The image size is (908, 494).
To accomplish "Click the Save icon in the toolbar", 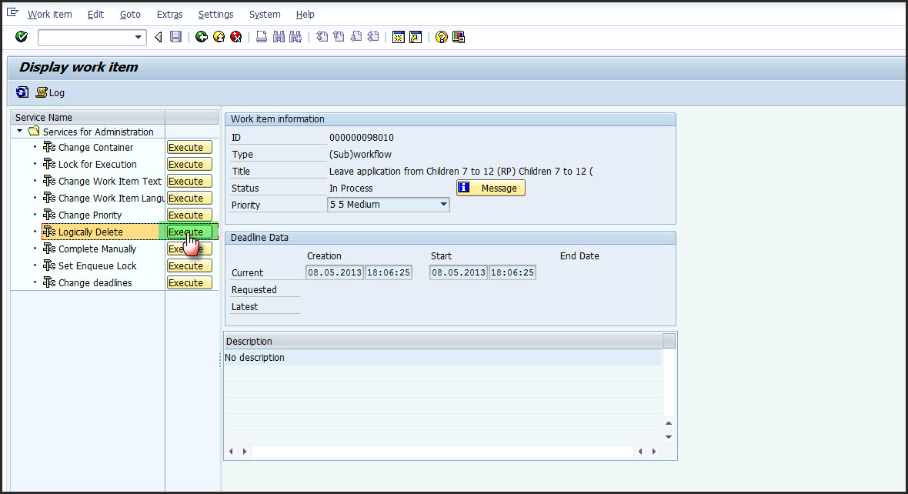I will (175, 36).
